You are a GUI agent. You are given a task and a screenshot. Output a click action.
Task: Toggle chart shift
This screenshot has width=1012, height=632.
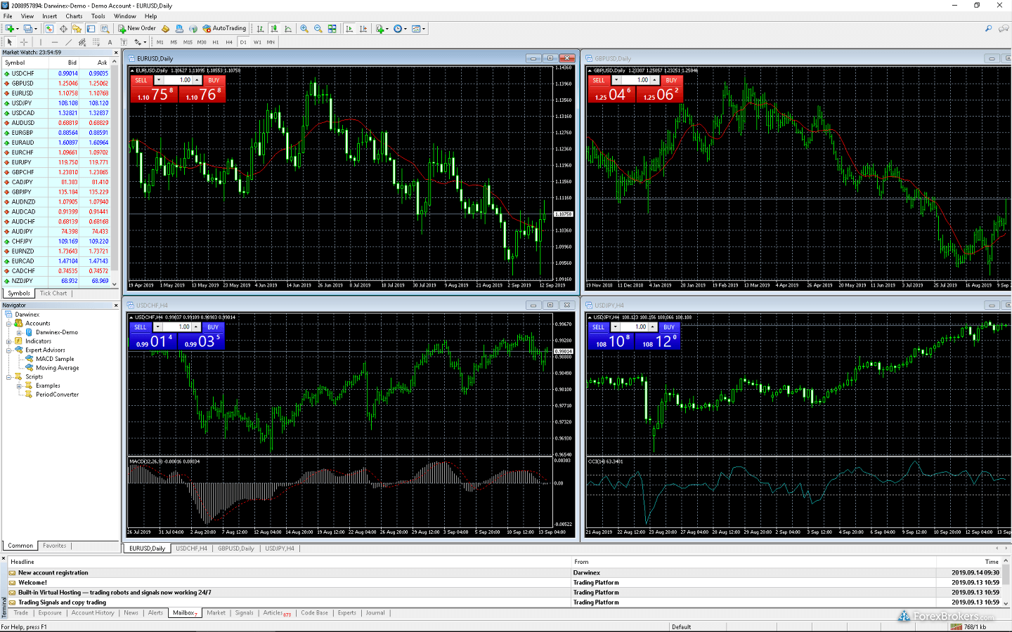pyautogui.click(x=363, y=29)
